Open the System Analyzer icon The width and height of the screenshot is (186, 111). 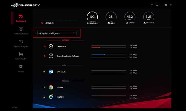21,42
